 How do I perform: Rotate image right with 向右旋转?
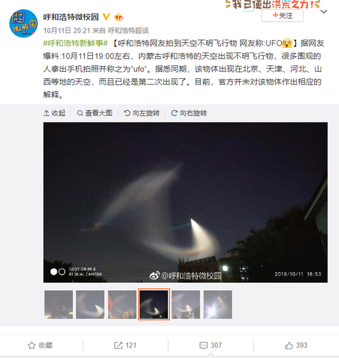click(189, 113)
